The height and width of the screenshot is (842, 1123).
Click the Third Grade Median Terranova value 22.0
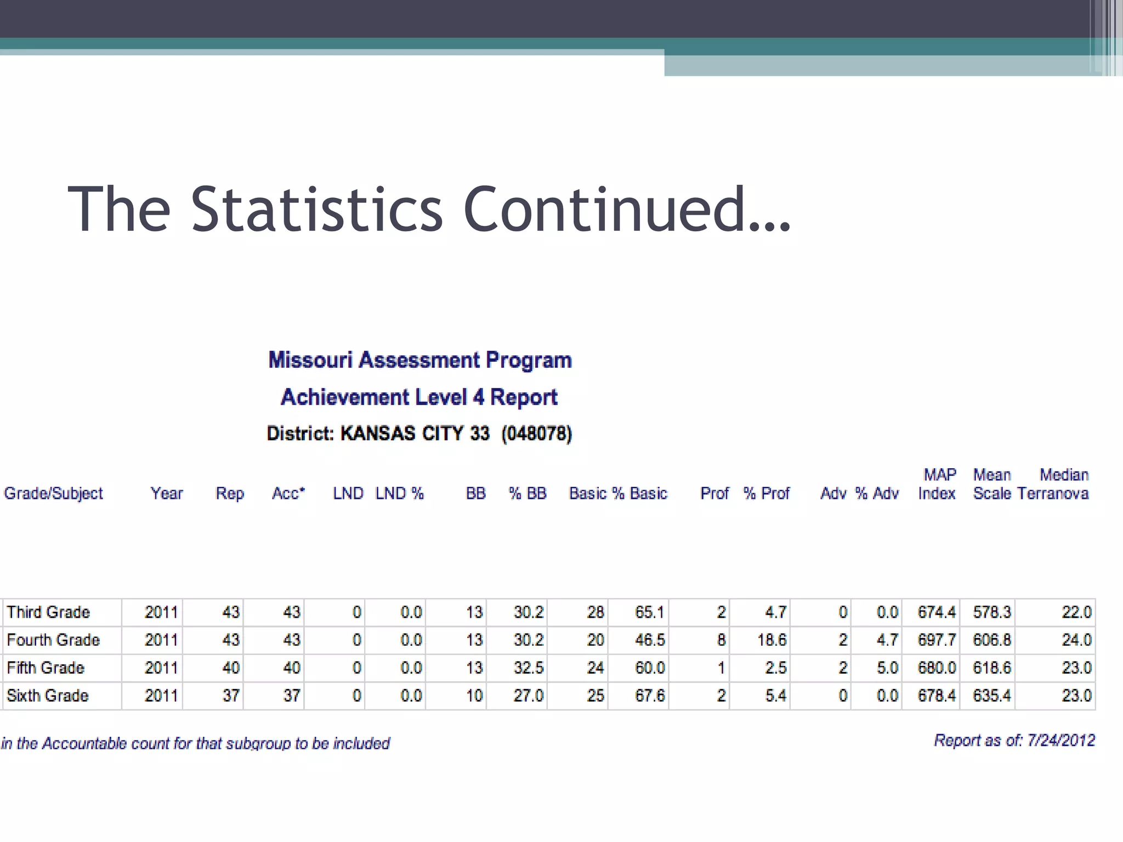click(x=1077, y=612)
